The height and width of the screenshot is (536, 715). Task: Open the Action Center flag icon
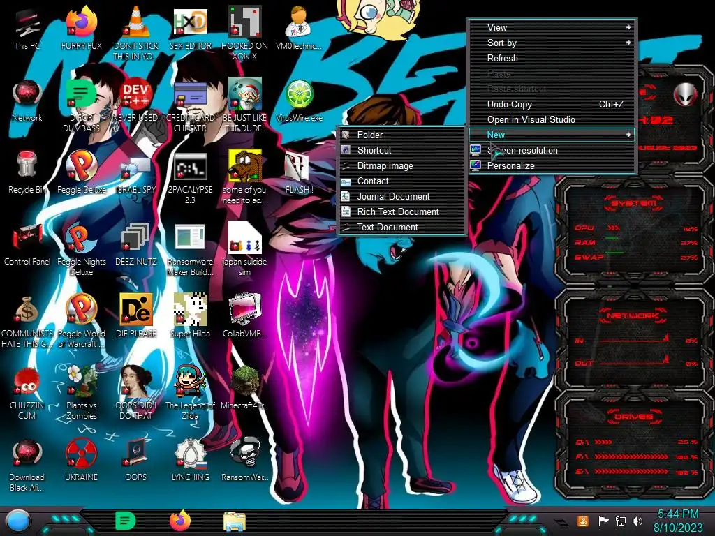pos(603,521)
